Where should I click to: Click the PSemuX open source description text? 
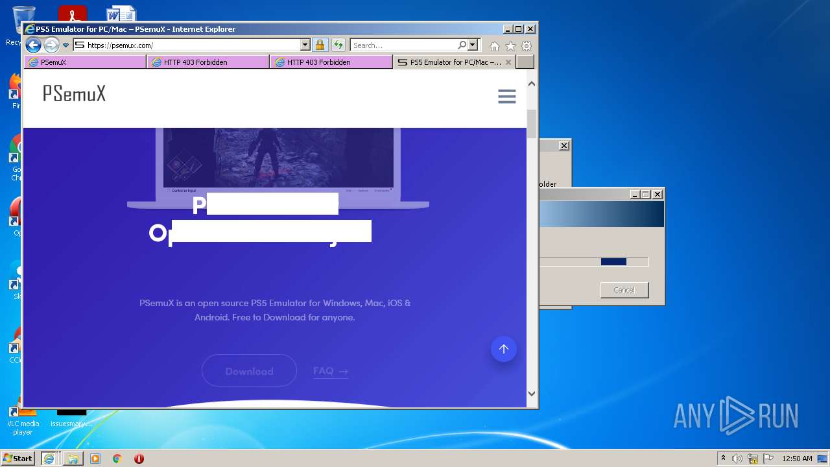(x=275, y=310)
